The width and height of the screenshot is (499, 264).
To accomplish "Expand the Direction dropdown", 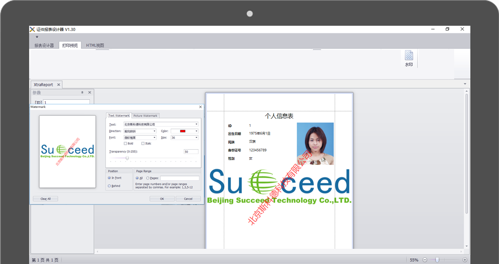I will point(155,131).
